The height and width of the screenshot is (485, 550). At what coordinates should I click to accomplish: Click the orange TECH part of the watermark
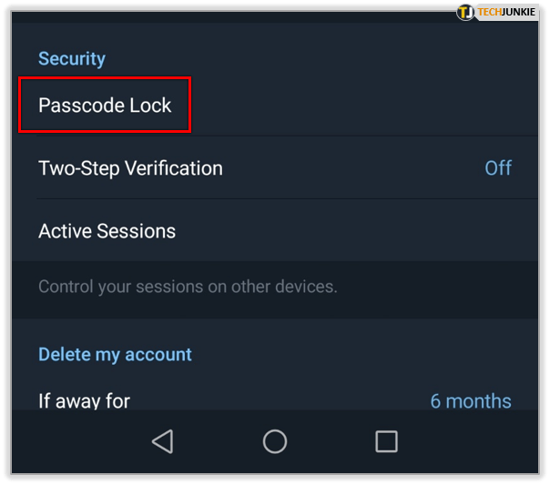(x=489, y=12)
